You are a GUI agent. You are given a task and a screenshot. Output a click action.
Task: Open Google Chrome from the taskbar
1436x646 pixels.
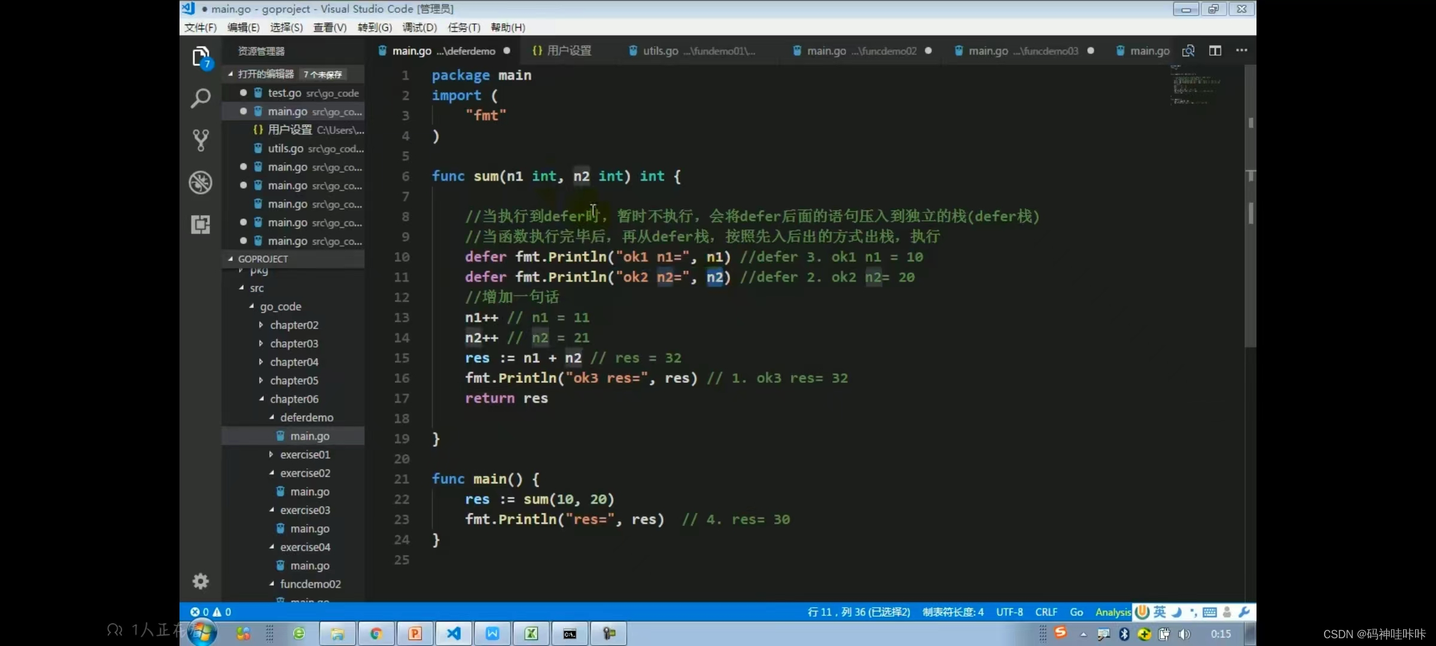pyautogui.click(x=376, y=633)
